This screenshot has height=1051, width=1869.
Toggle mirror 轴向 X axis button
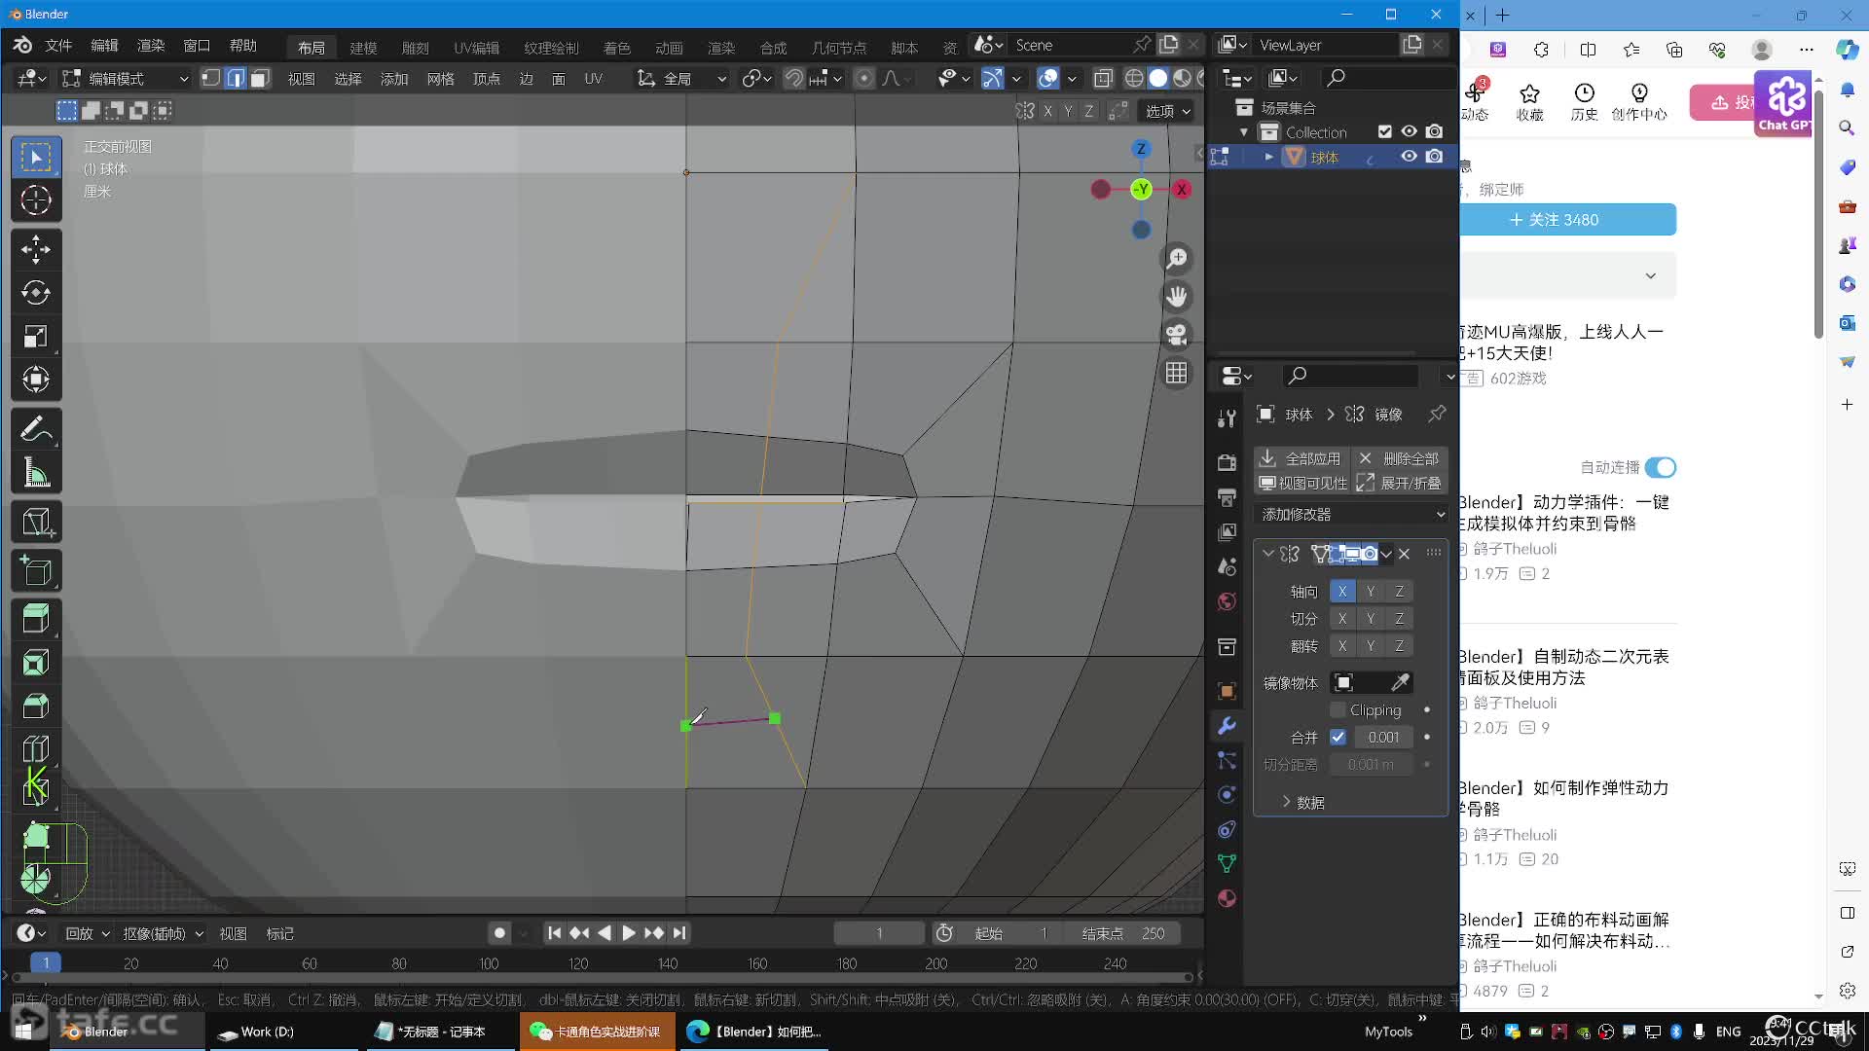[1342, 591]
